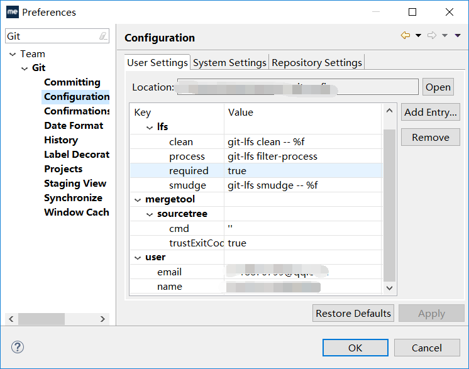Collapse the lfs configuration section
469x369 pixels.
pos(150,128)
